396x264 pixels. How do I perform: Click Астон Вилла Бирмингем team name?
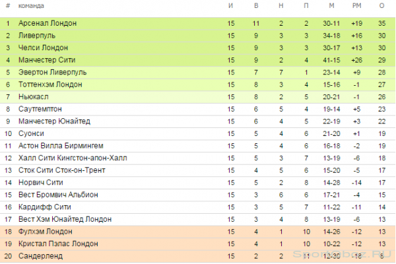tap(61, 146)
